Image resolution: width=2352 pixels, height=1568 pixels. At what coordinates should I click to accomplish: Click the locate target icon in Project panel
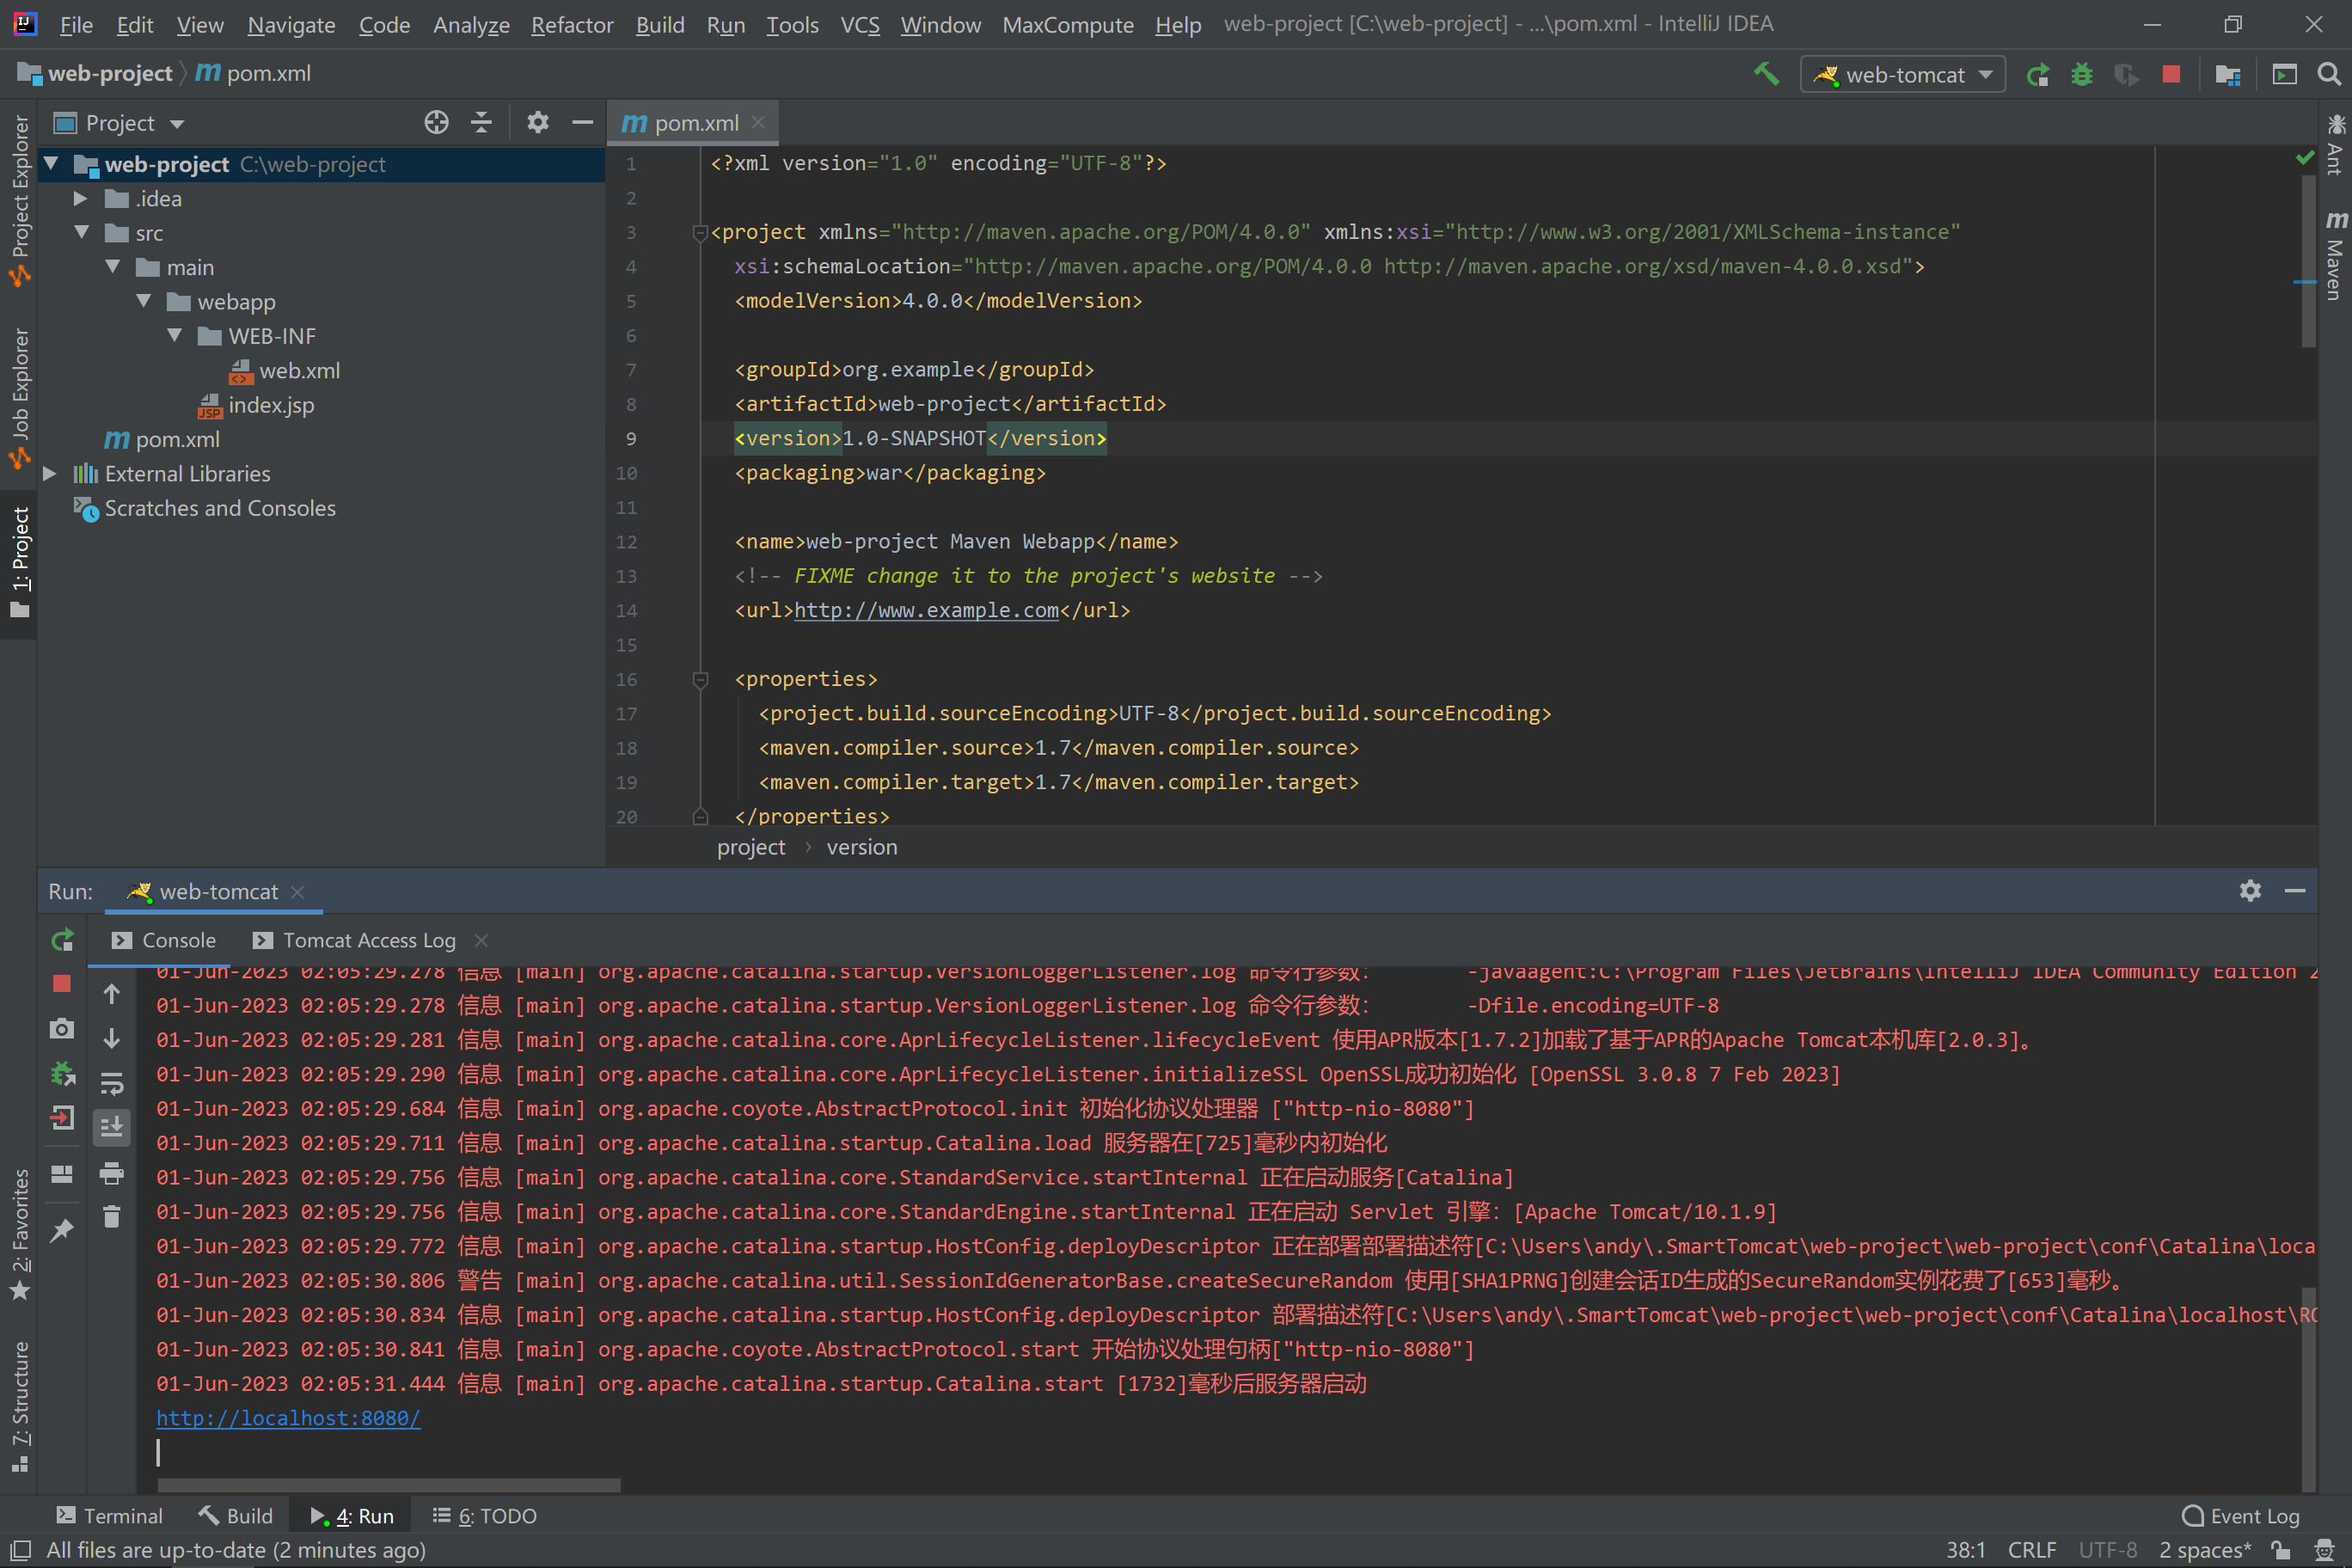tap(436, 123)
